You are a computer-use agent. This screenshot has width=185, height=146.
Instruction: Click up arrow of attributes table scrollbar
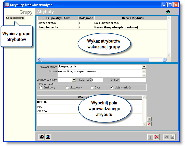tap(169, 18)
